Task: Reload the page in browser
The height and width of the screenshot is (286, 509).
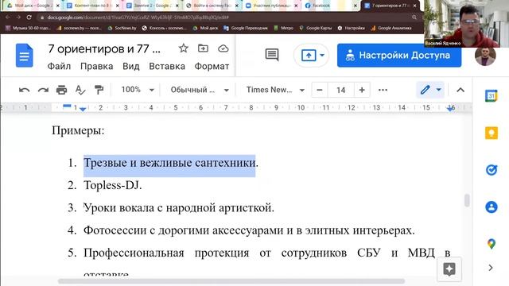Action: 29,17
